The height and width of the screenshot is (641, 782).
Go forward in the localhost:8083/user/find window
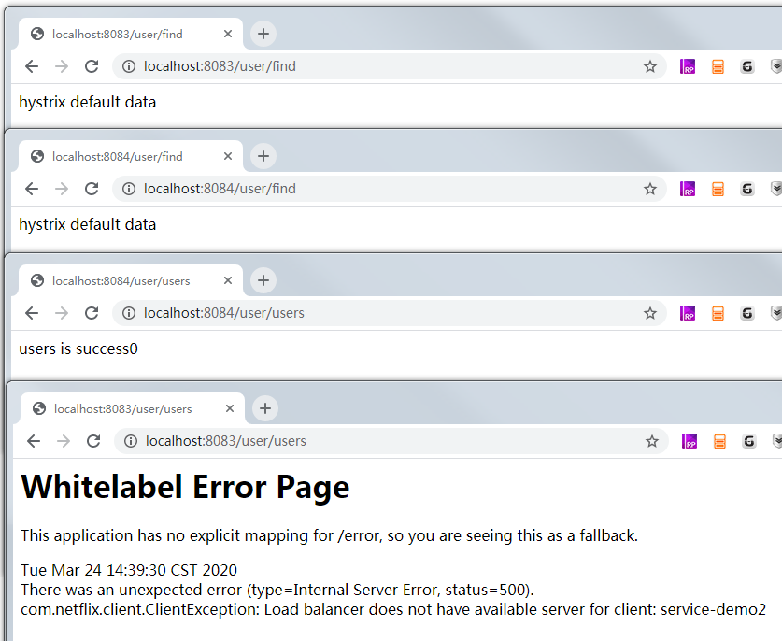tap(62, 66)
